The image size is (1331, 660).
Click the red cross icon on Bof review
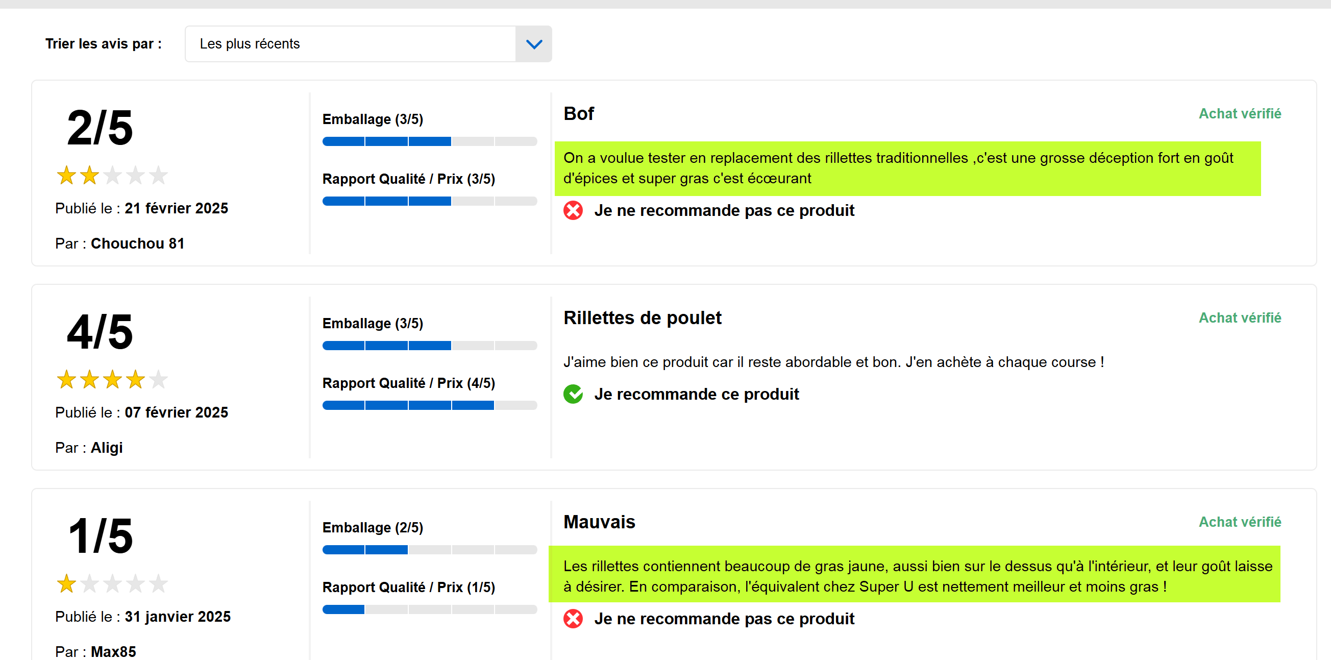(x=573, y=210)
